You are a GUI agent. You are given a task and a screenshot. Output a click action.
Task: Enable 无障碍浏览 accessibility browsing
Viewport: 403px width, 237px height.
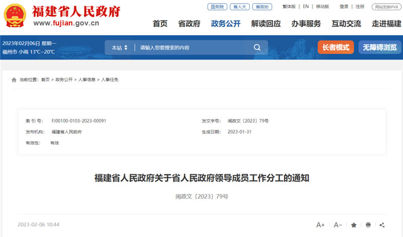pyautogui.click(x=380, y=47)
